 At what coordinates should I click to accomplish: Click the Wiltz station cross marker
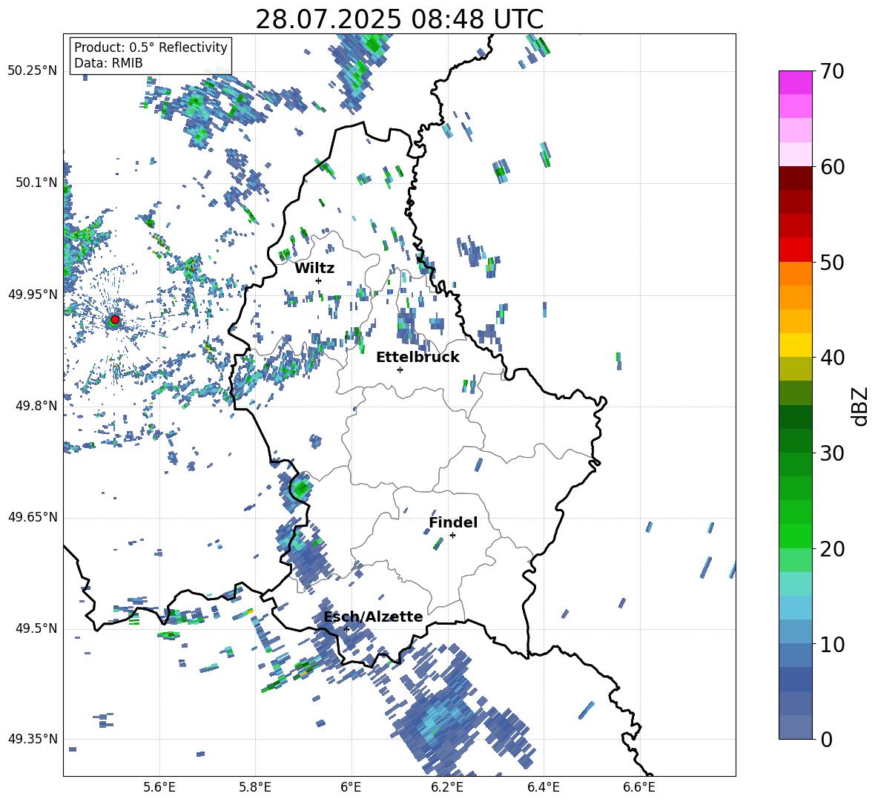pyautogui.click(x=319, y=280)
